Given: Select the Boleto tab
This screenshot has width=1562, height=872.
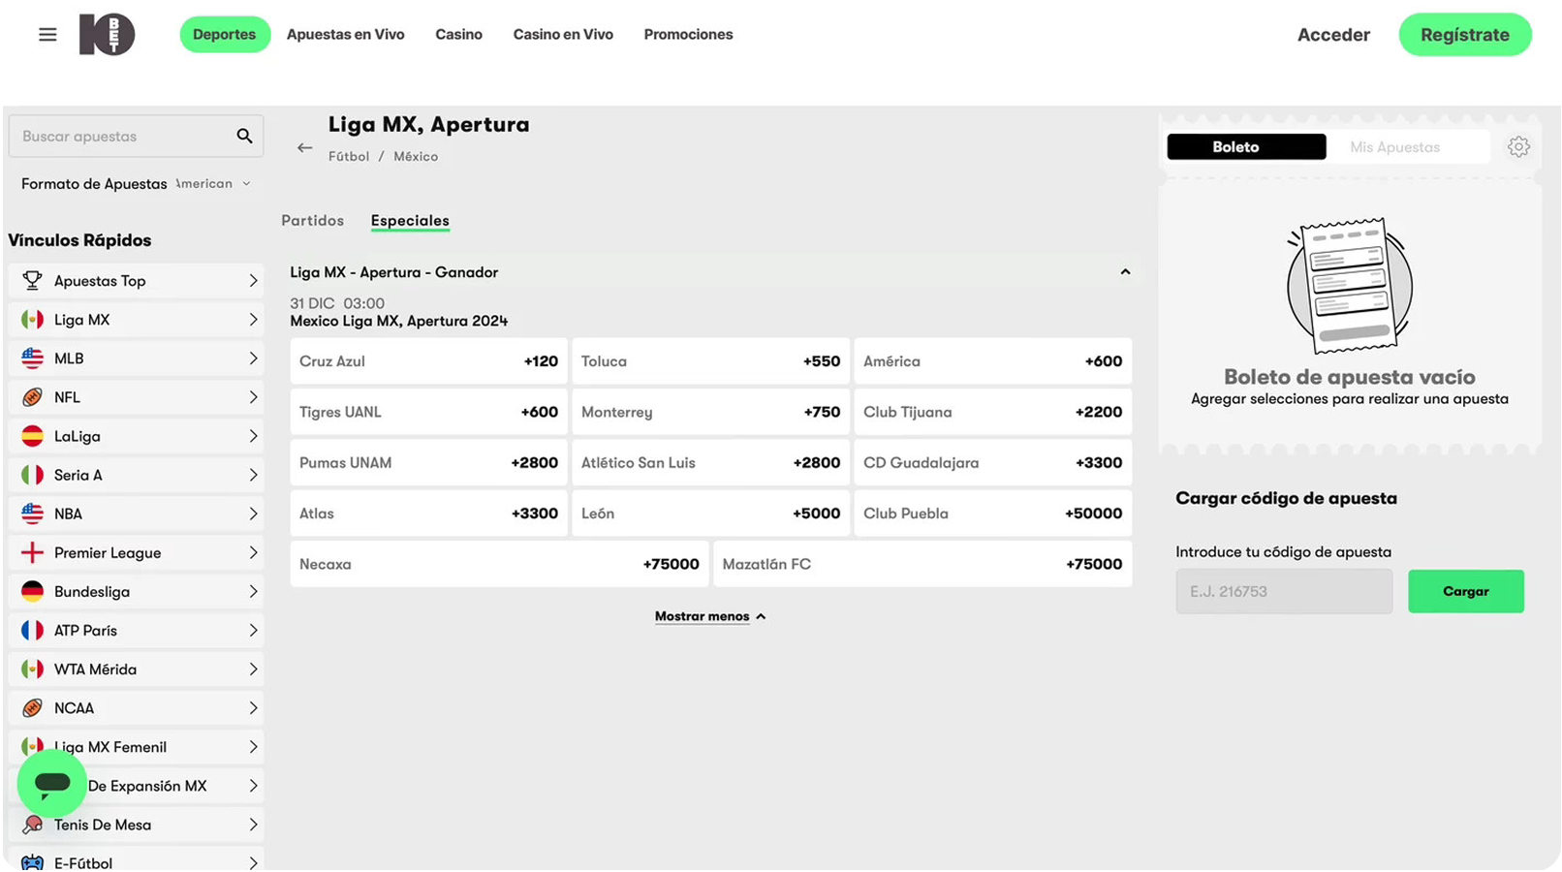Looking at the screenshot, I should tap(1246, 147).
